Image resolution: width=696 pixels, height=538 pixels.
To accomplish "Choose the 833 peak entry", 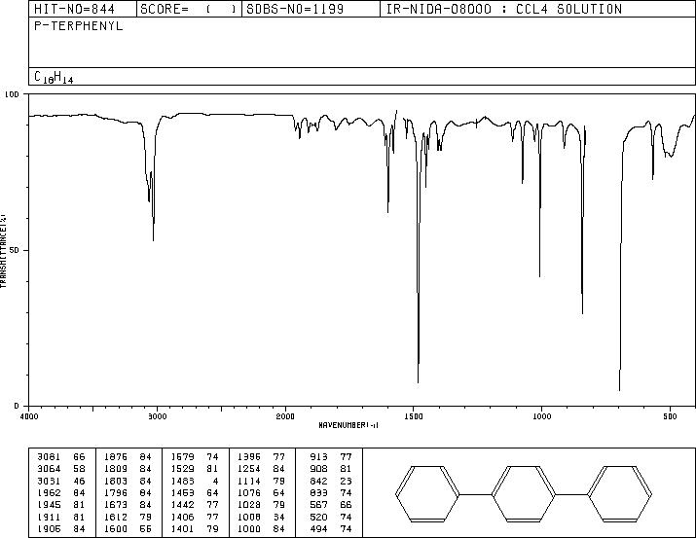I will [x=331, y=492].
